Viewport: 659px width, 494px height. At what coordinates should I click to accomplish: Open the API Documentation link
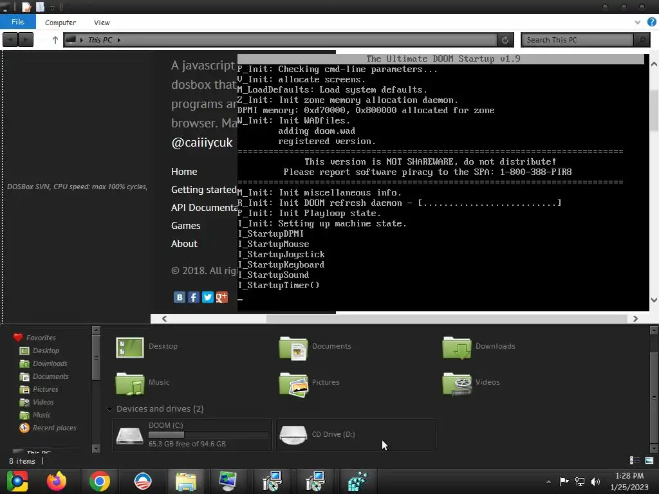(204, 208)
